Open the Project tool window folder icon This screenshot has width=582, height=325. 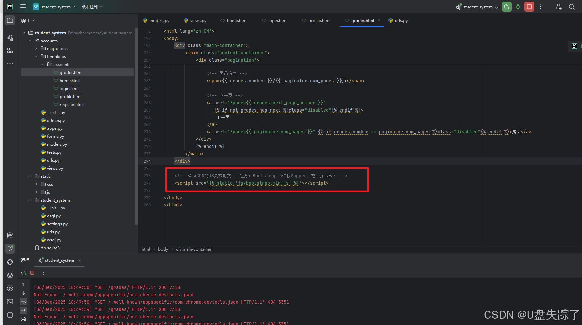click(x=10, y=20)
